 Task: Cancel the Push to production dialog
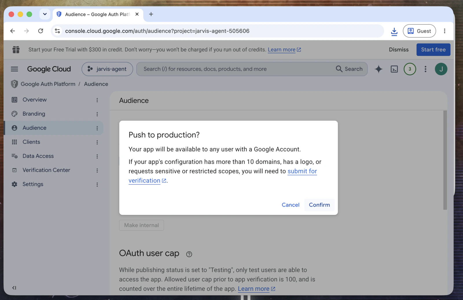[291, 205]
